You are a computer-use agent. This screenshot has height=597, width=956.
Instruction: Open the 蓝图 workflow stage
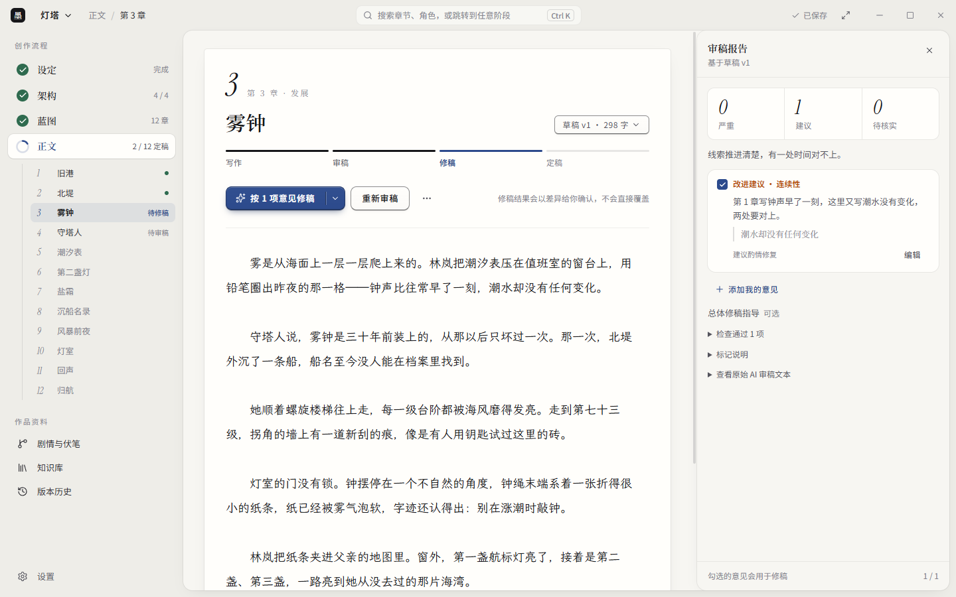(x=92, y=121)
